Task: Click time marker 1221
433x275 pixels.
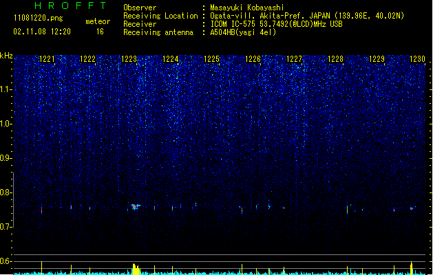Action: pos(47,59)
